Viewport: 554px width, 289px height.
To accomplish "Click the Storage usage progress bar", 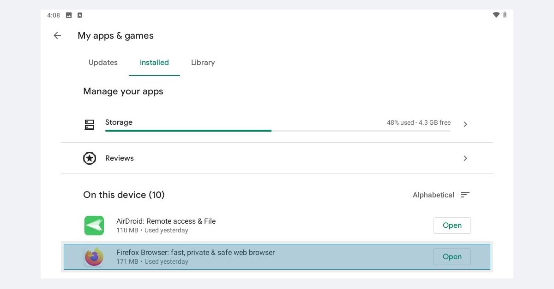I will 278,131.
